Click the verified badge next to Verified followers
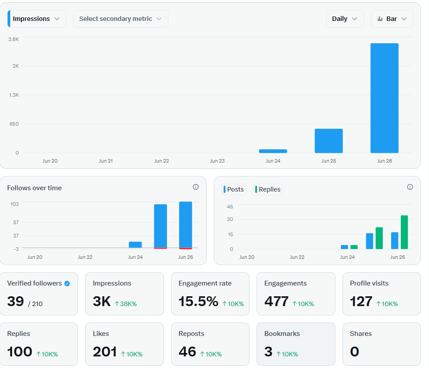 click(x=67, y=283)
